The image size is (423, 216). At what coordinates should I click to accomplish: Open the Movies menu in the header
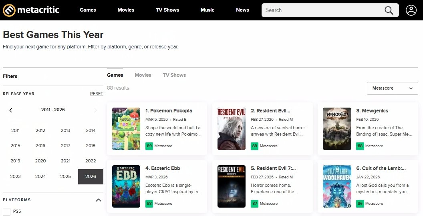coord(126,10)
